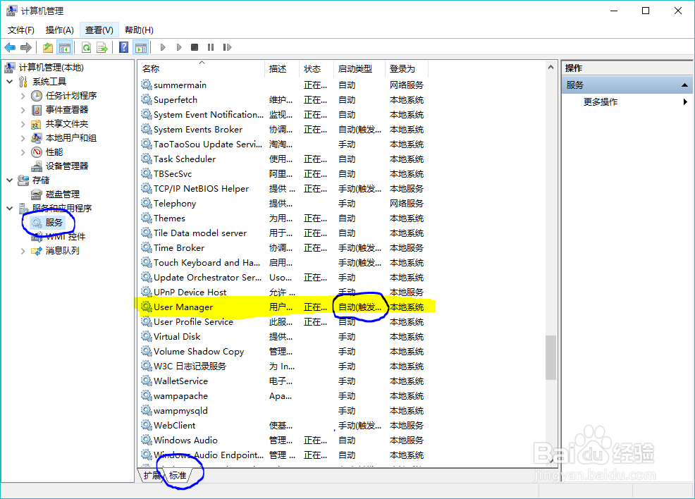Click the start service playback icon
This screenshot has width=695, height=499.
(x=162, y=47)
